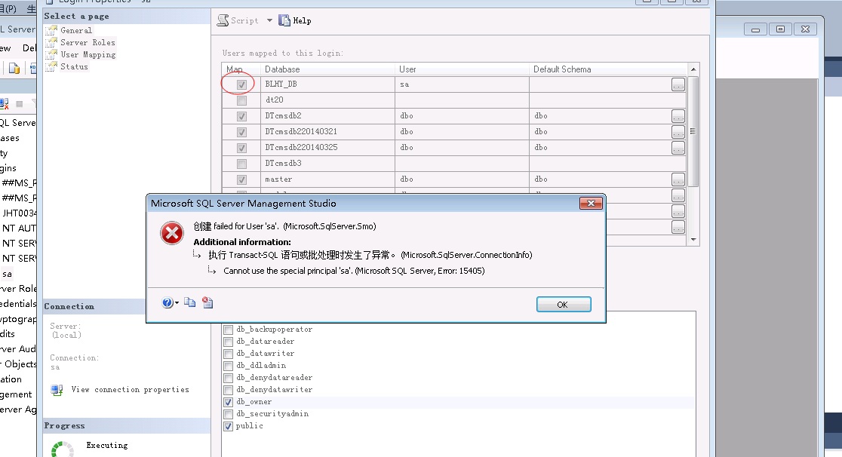Screen dimensions: 842x457
Task: Select the General page icon
Action: [x=52, y=30]
